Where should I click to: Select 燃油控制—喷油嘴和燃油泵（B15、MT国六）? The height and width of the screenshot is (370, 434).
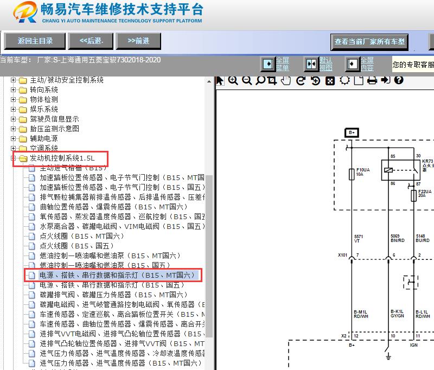coord(110,256)
